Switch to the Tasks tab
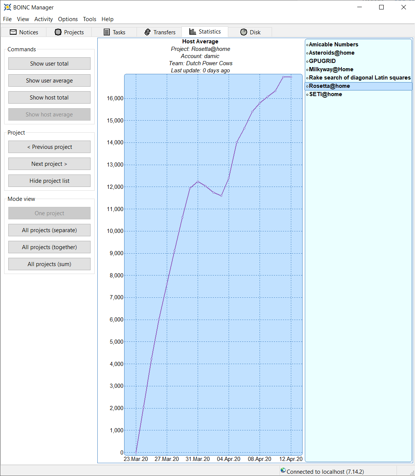The width and height of the screenshot is (415, 476). (114, 32)
